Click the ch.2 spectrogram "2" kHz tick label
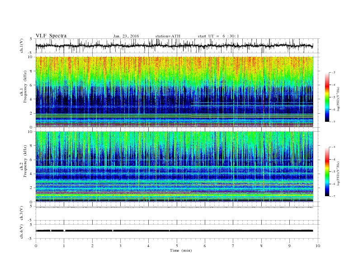 click(x=31, y=188)
